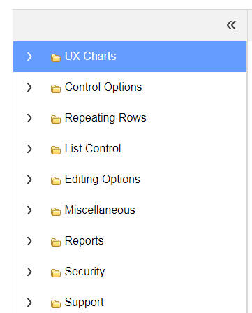This screenshot has width=252, height=313.
Task: Click the Control Options folder icon
Action: tap(56, 89)
